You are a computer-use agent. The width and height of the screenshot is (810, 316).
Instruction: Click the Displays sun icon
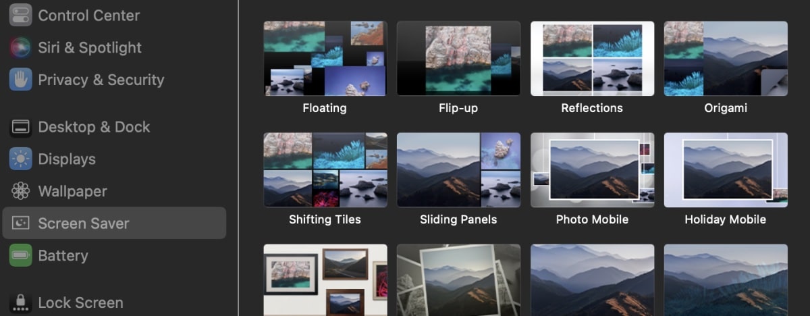click(20, 159)
